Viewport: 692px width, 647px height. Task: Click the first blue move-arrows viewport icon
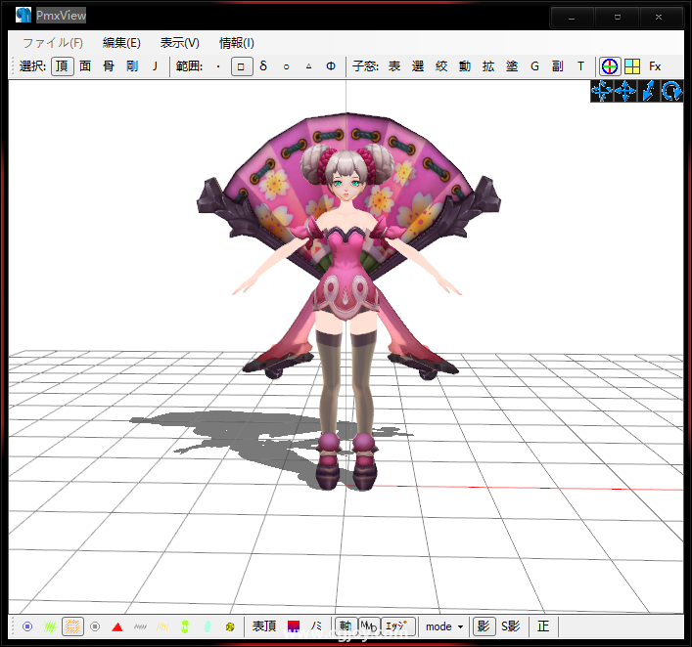[601, 91]
